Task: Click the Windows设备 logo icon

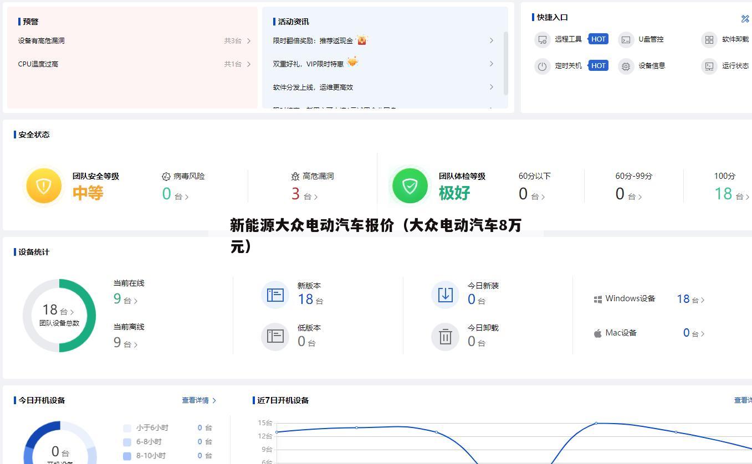Action: (598, 300)
